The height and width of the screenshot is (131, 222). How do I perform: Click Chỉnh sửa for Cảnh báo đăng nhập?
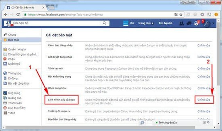(204, 45)
